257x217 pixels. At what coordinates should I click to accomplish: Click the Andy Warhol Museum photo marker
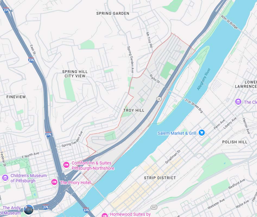coord(28,210)
